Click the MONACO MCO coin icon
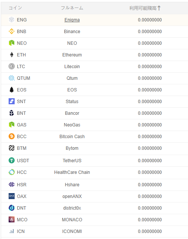Image resolution: width=188 pixels, height=239 pixels. pyautogui.click(x=12, y=220)
